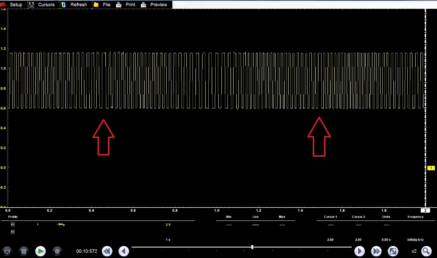This screenshot has height=258, width=437.
Task: Step forward one frame with right arrow
Action: (359, 251)
